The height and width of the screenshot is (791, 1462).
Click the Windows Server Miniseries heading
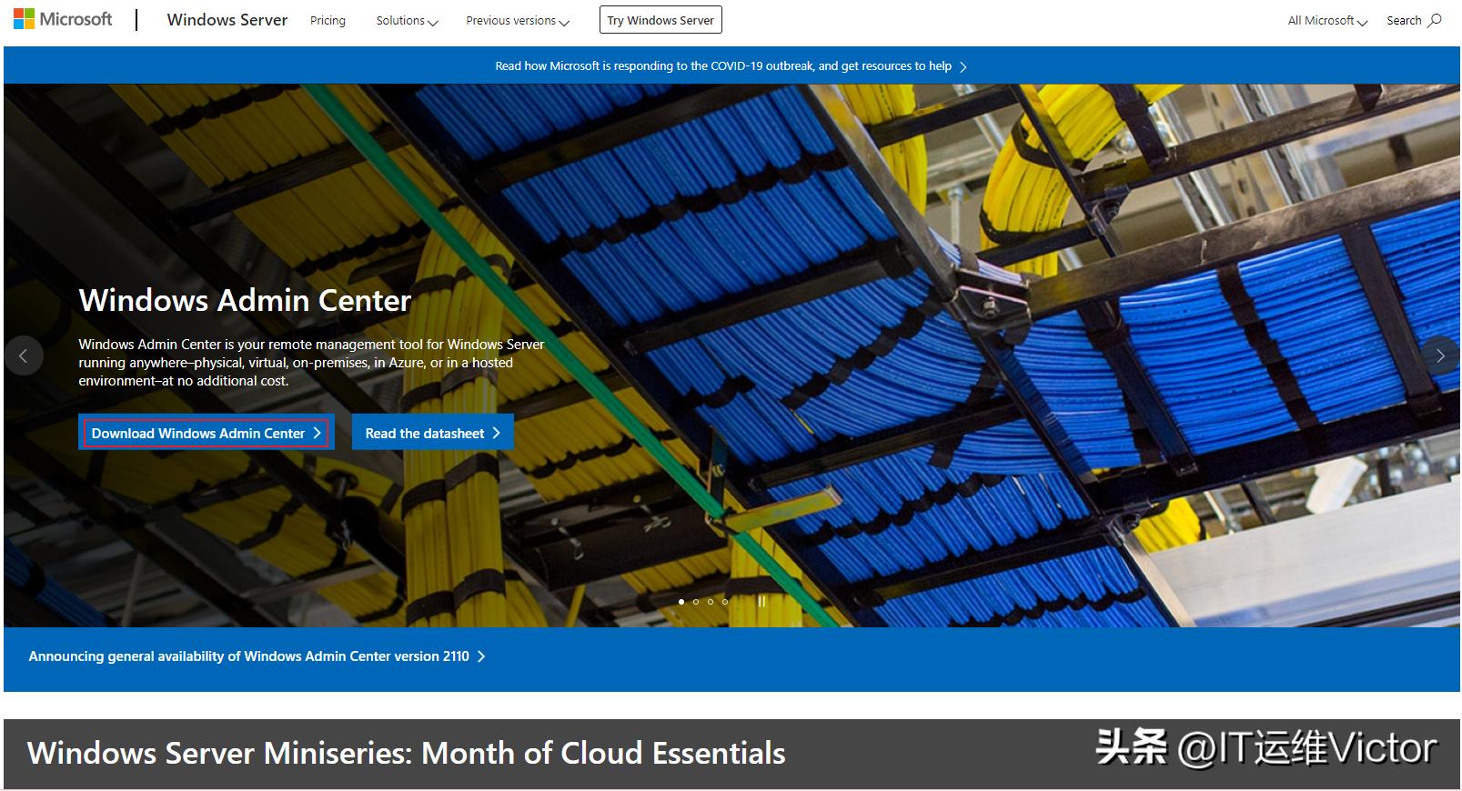coord(406,753)
